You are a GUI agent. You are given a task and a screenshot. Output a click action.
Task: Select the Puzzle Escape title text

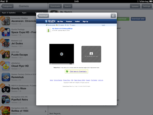pos(19,55)
